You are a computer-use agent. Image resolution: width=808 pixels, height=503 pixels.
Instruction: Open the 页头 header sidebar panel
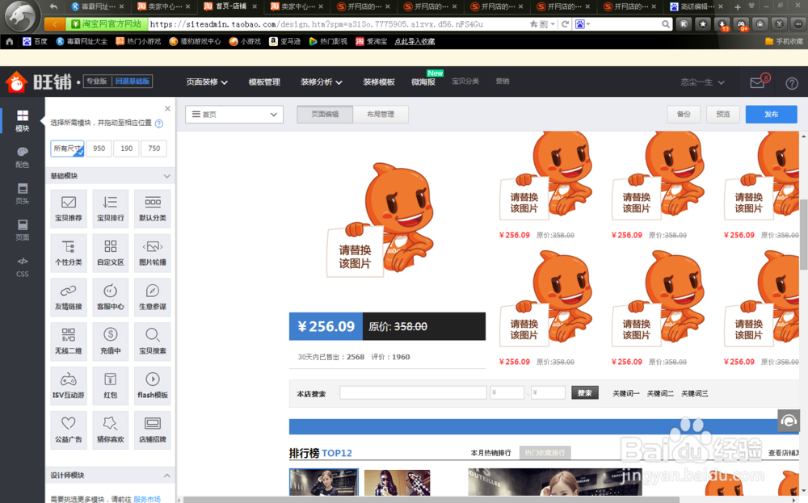(x=22, y=194)
